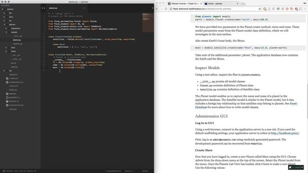Click the class Planet(db.Model line in editor
This screenshot has height=173, width=308.
coord(77,55)
